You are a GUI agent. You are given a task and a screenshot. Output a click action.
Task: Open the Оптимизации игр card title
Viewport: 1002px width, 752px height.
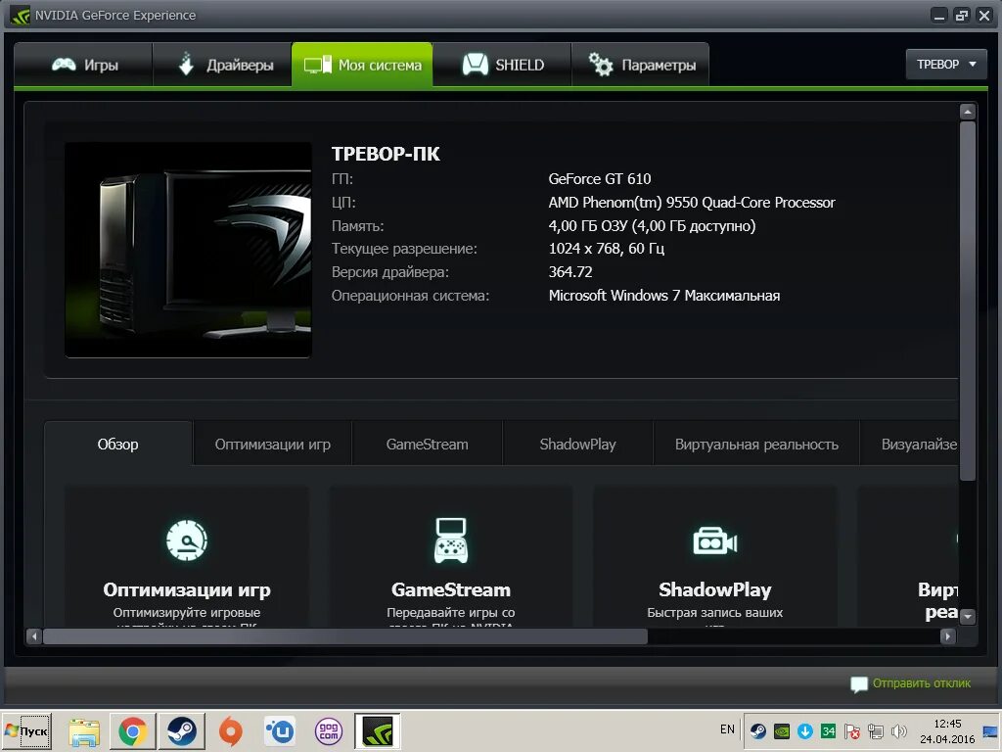click(x=187, y=589)
